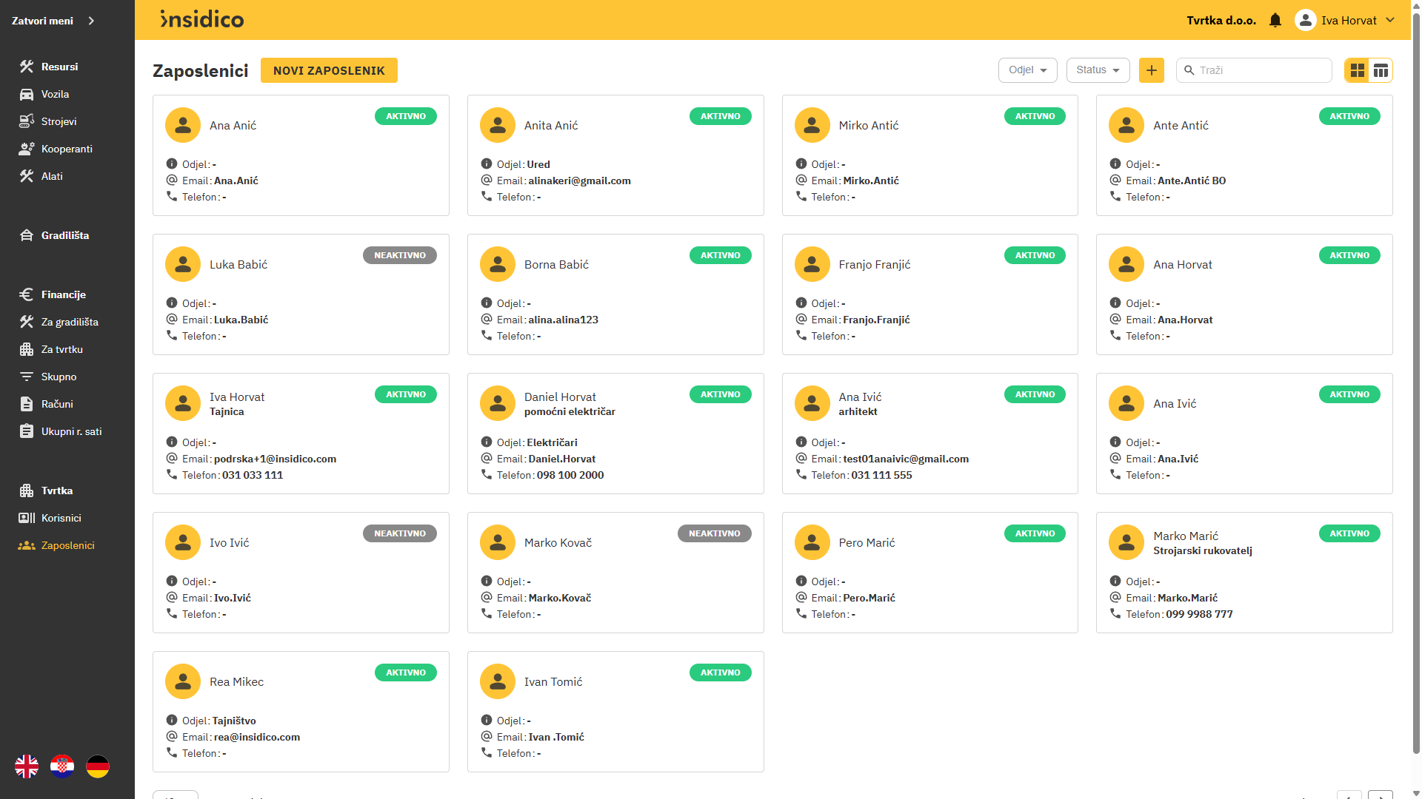Collapse sidebar with Zatvori meni
Screen dimensions: 1422x799
tap(52, 21)
